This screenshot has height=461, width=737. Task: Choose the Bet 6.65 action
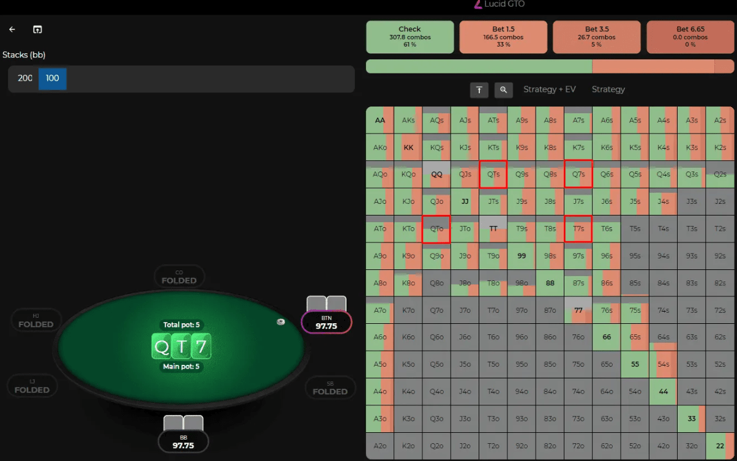point(690,37)
